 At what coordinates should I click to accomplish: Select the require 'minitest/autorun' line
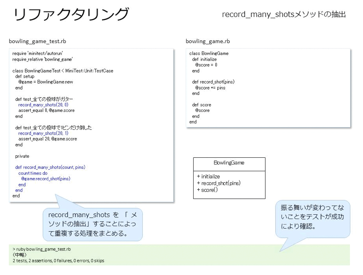pos(38,54)
